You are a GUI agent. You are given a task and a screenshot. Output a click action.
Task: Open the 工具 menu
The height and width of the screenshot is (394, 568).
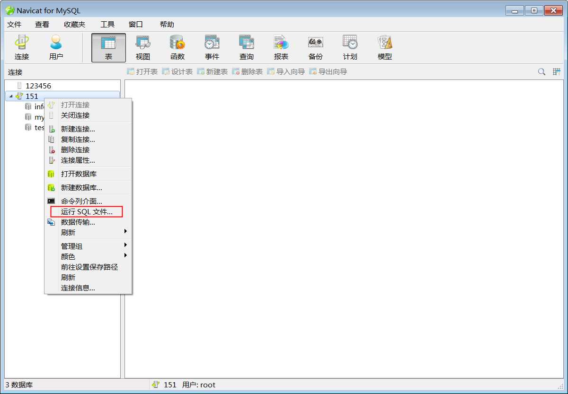coord(107,25)
